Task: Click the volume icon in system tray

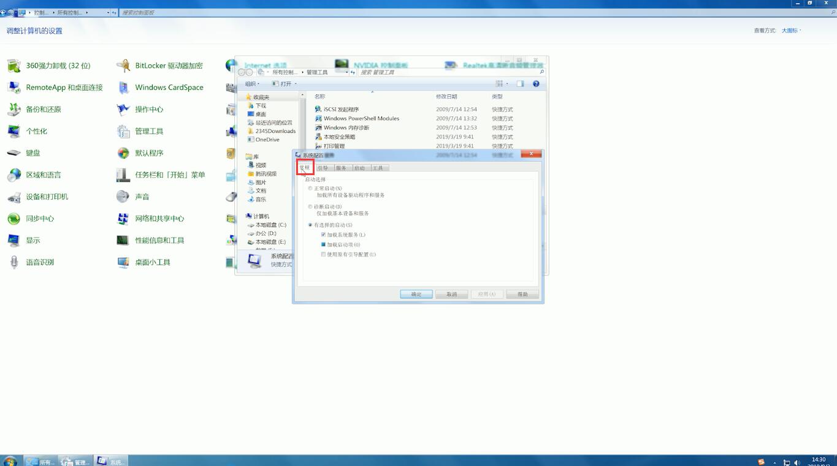Action: tap(797, 462)
